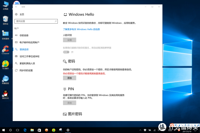This screenshot has width=200, height=133.
Task: Open File Explorer from the taskbar
Action: (32, 130)
